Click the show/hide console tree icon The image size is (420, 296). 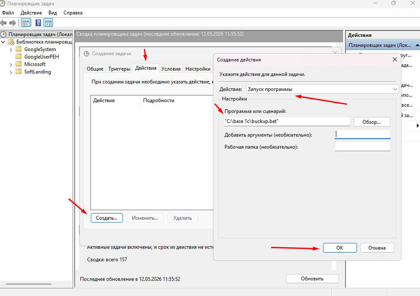26,23
